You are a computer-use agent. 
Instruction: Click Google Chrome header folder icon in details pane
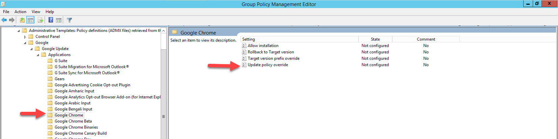pos(175,32)
